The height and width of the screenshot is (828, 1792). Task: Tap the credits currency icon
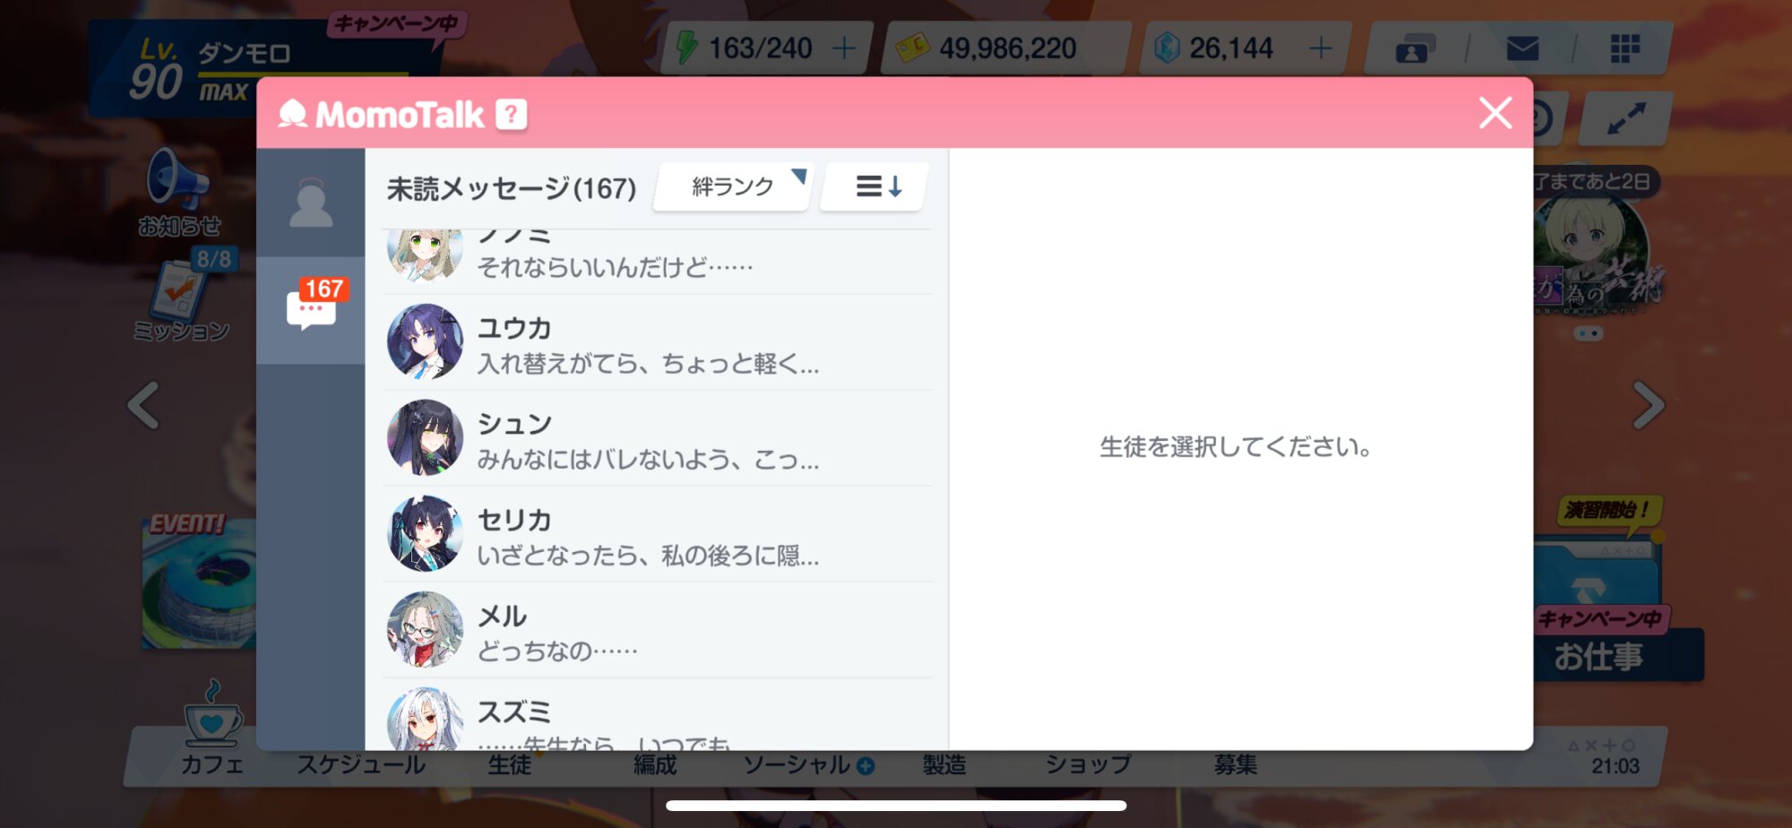[912, 47]
